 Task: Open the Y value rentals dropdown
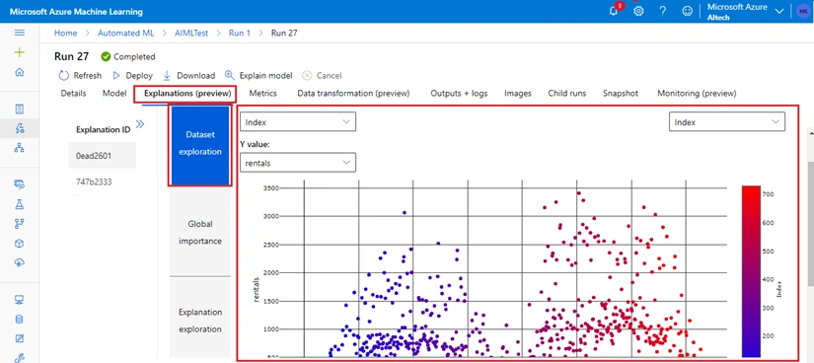point(298,163)
